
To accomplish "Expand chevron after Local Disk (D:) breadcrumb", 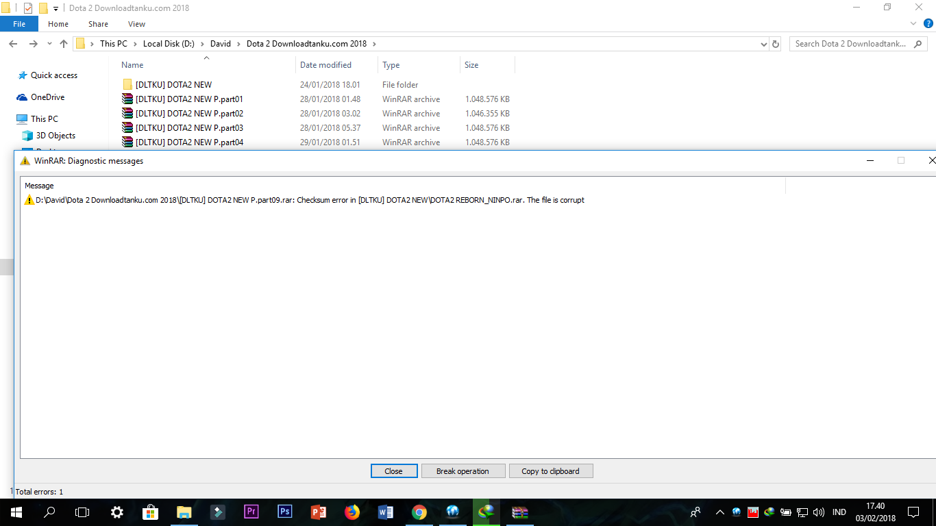I will [x=202, y=44].
